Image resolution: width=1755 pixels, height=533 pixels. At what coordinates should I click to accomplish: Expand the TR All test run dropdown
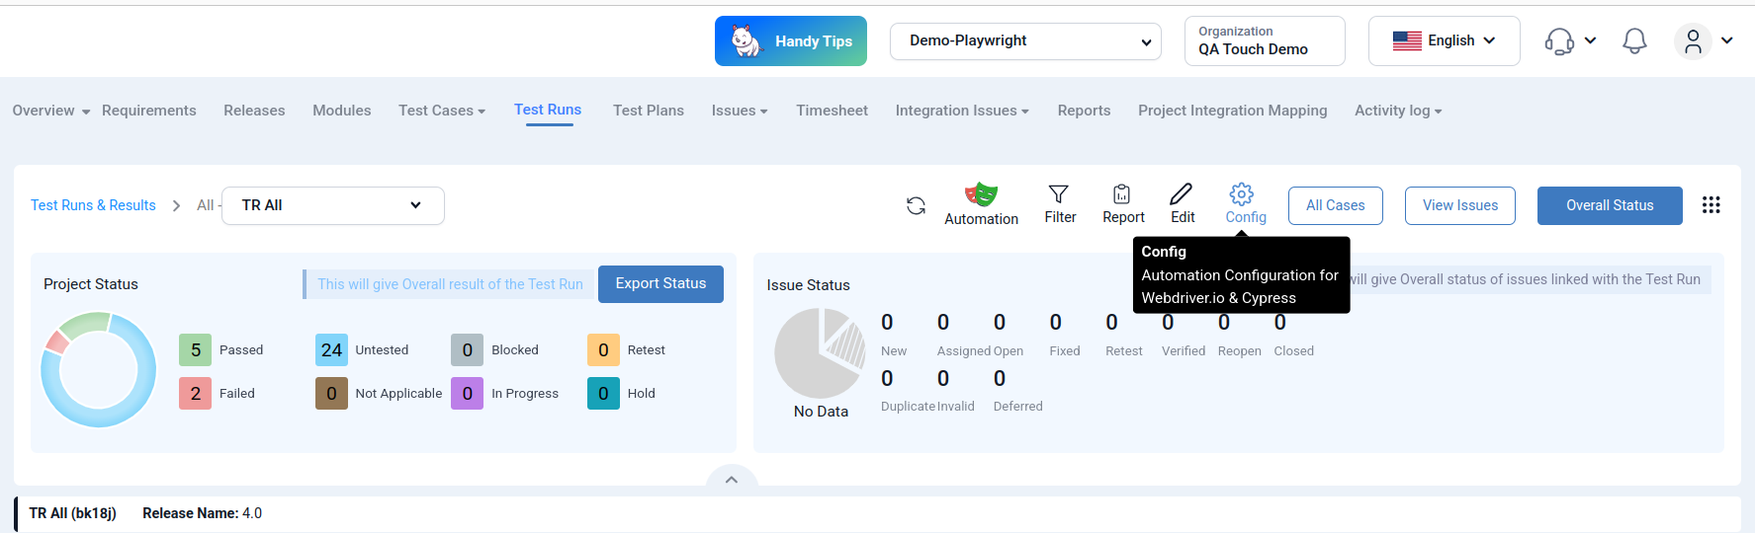click(x=332, y=205)
